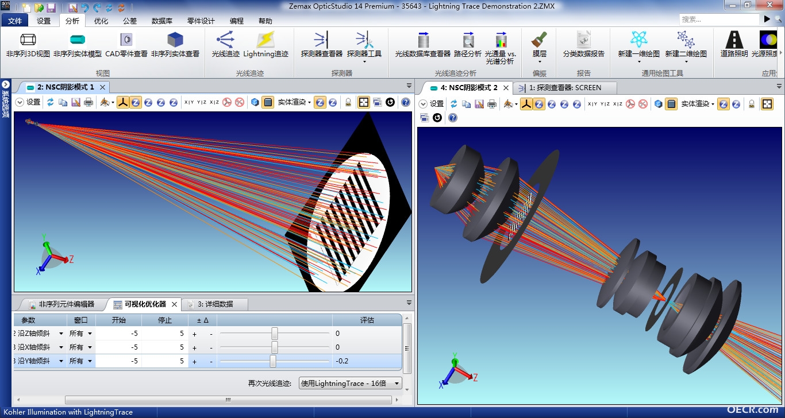Click the 开始 value field for 沿Z轴倾斜

[118, 334]
